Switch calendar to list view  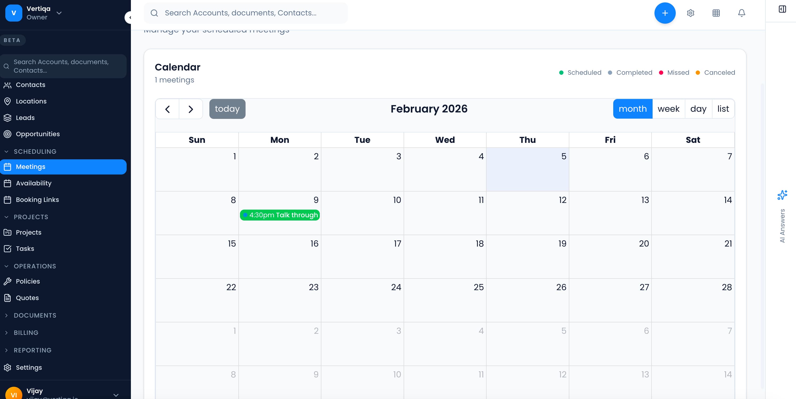pyautogui.click(x=723, y=109)
